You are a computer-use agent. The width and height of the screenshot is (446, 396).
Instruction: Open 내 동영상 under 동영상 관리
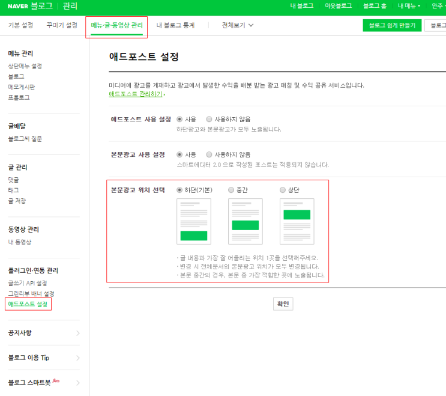click(20, 242)
